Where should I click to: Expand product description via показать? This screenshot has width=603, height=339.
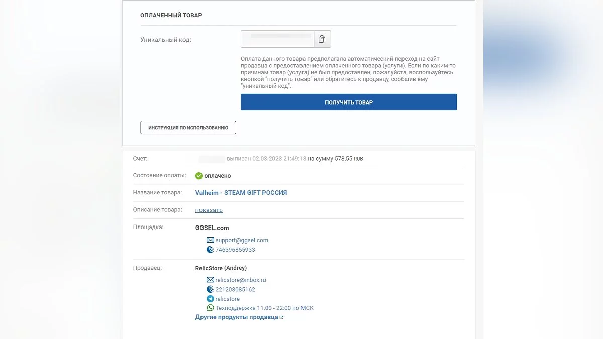[x=209, y=210]
